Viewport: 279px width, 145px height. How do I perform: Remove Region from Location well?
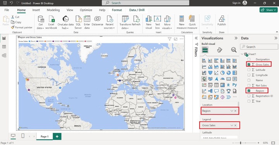point(236,111)
